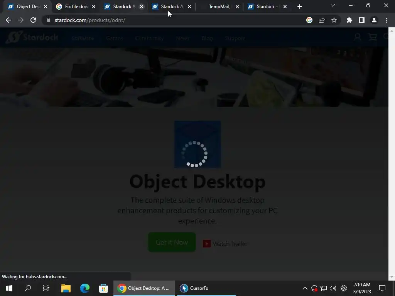The image size is (395, 296).
Task: Close the Object Desktop tab
Action: 46,7
